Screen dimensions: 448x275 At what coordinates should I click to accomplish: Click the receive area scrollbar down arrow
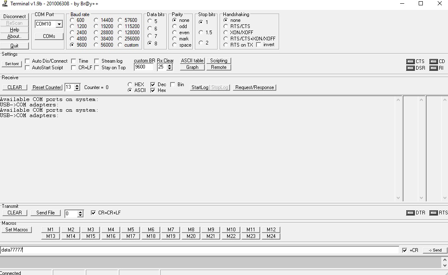click(x=398, y=197)
